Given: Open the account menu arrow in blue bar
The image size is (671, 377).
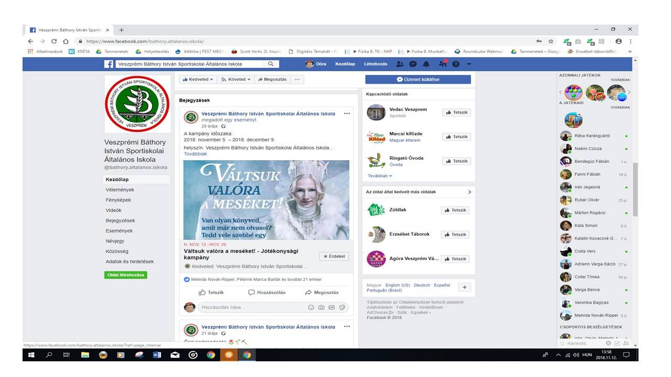Looking at the screenshot, I should [469, 64].
